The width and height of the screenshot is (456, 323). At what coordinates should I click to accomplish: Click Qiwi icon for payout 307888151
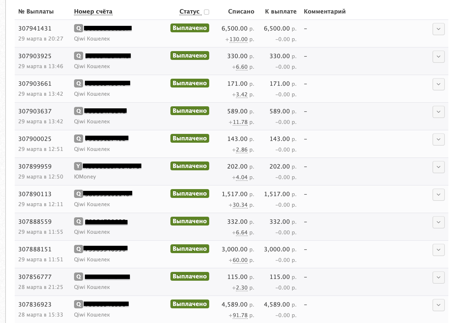[78, 249]
